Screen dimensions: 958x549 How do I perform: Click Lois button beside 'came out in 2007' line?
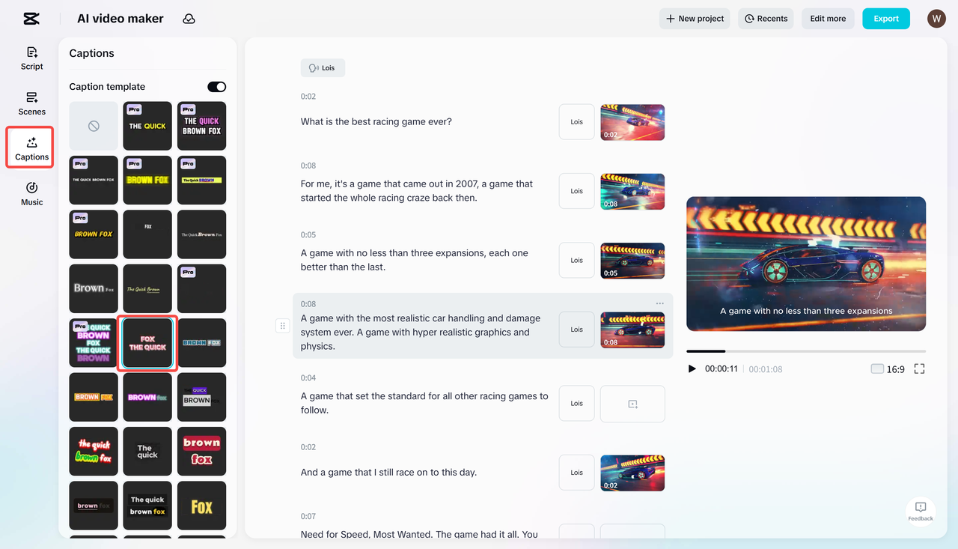(576, 191)
